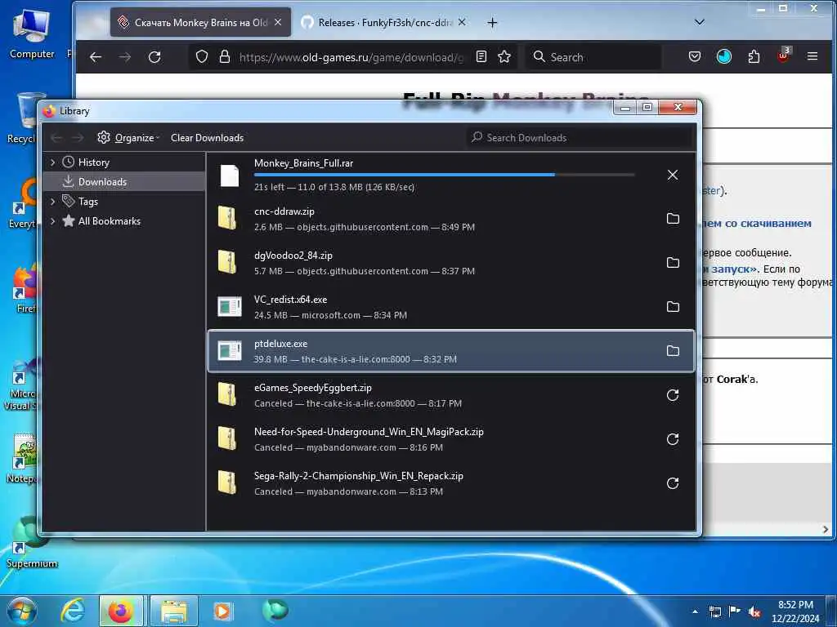
Task: Open the Extensions puzzle icon
Action: (x=754, y=56)
